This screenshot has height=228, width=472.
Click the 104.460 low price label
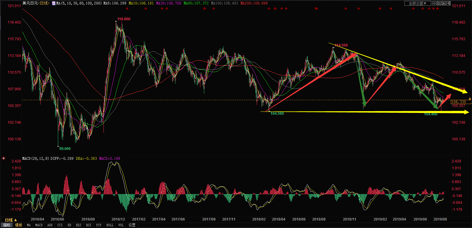point(431,114)
